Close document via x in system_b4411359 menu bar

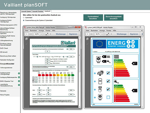[x=142, y=30]
